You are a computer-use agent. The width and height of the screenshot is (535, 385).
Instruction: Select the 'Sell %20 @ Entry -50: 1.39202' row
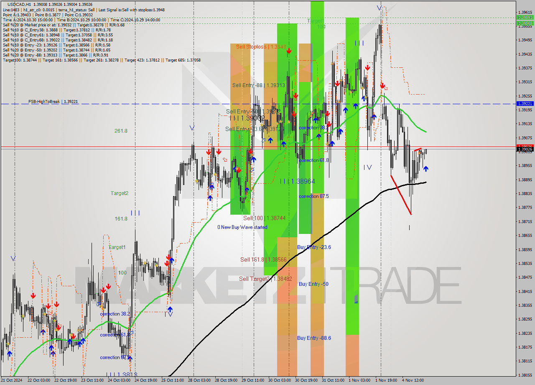coord(56,50)
